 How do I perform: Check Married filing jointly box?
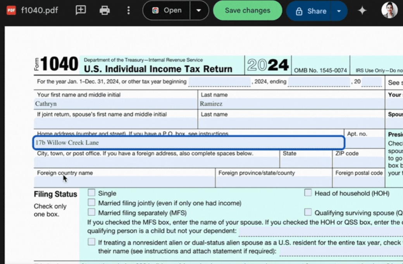pos(91,202)
